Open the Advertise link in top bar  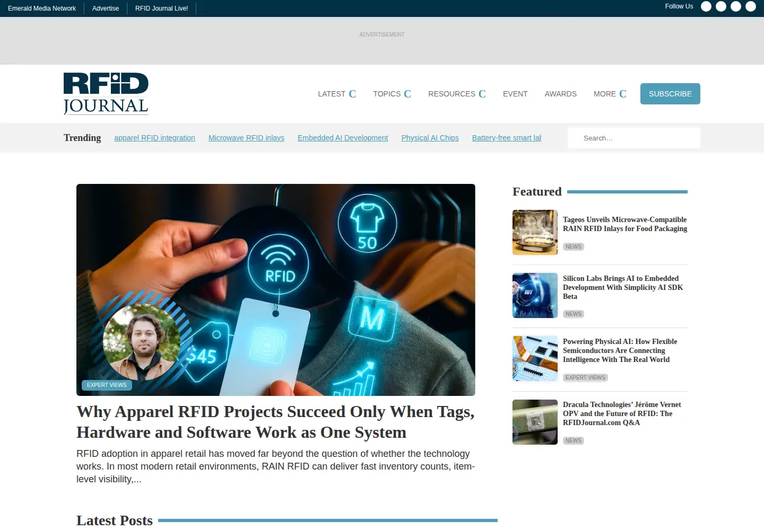click(106, 8)
